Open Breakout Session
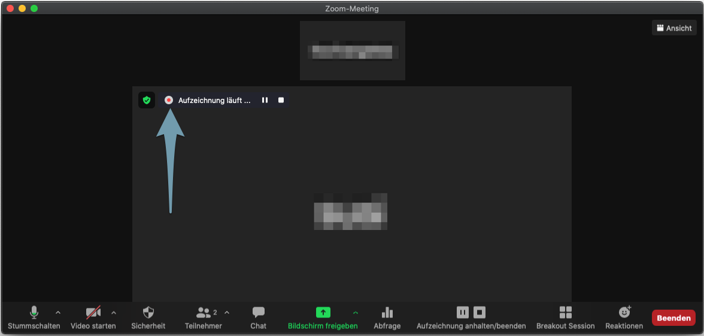This screenshot has height=336, width=704. 565,317
